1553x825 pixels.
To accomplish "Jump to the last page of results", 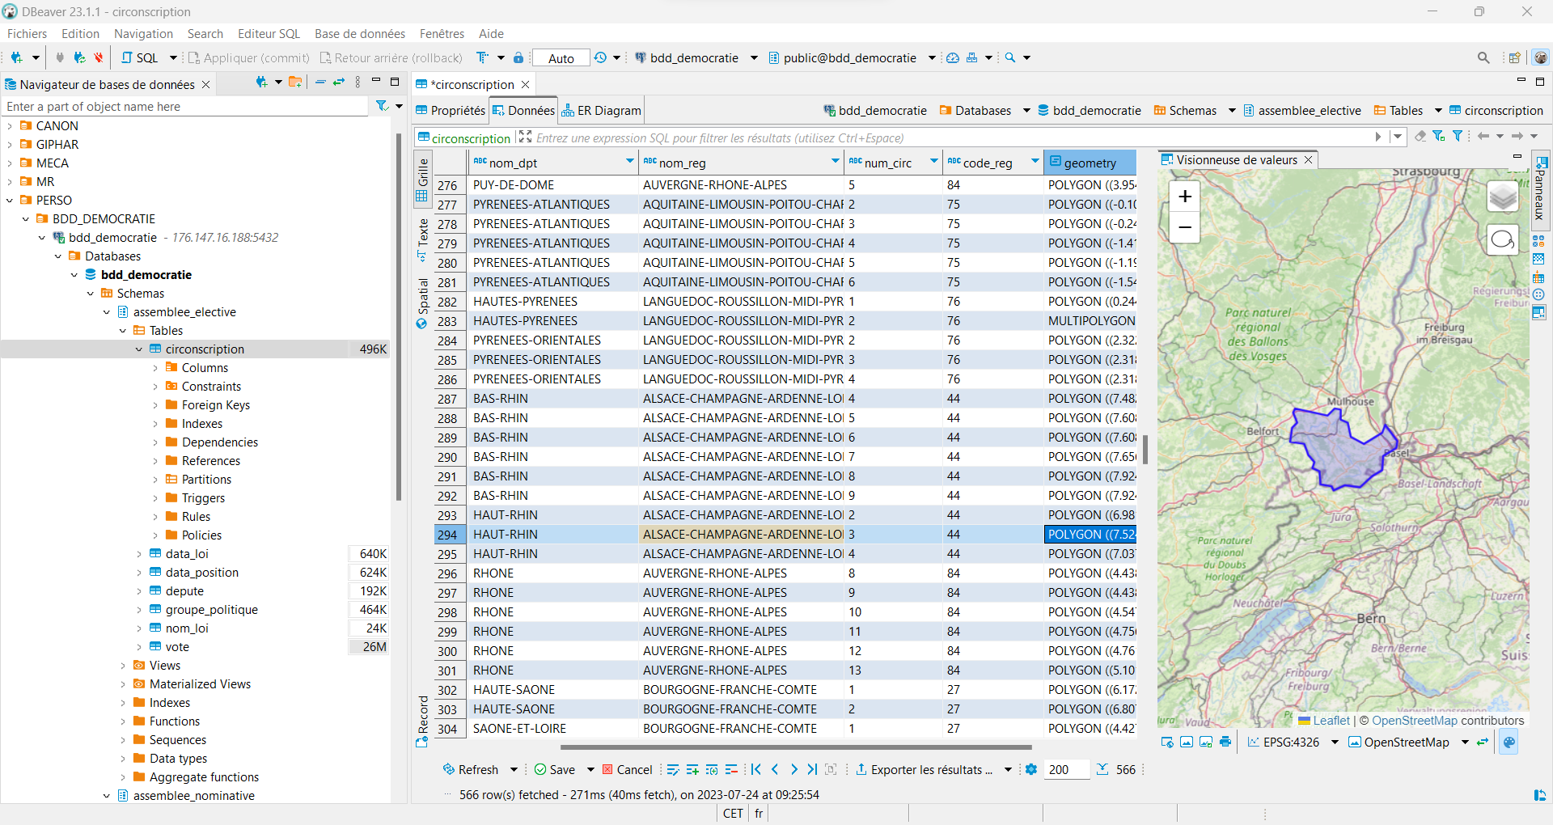I will click(812, 769).
